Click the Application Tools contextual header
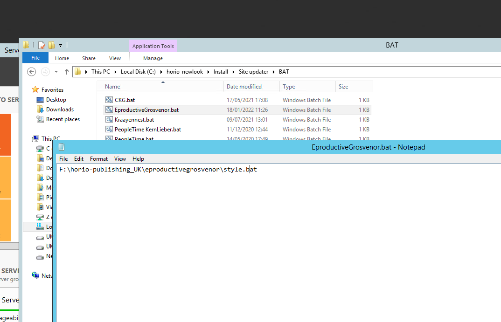The height and width of the screenshot is (322, 501). click(153, 46)
